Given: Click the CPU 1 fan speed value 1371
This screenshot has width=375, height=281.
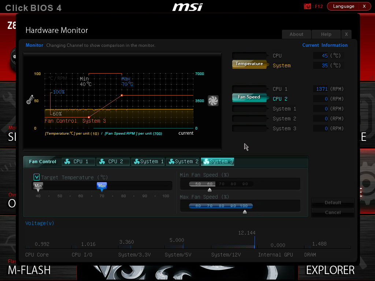Looking at the screenshot, I should click(x=322, y=89).
